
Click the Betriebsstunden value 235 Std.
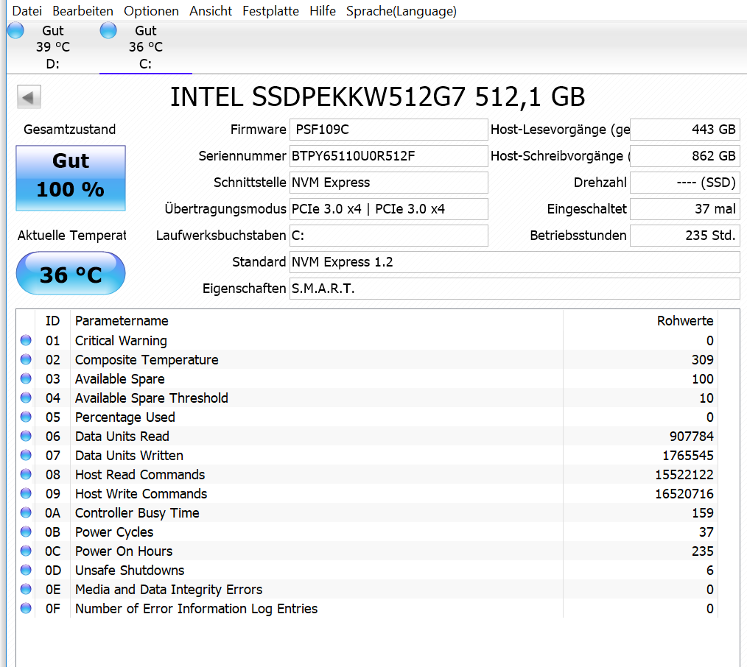tap(684, 236)
